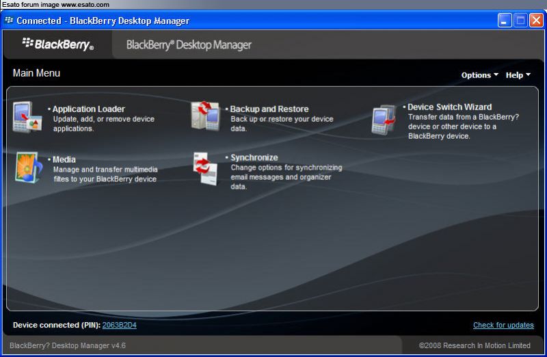
Task: Maximize the Desktop Manager window
Action: (x=520, y=21)
